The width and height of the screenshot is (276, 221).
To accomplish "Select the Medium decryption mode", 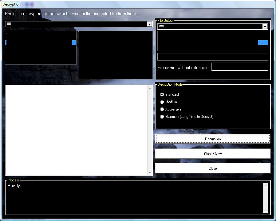I will (x=162, y=102).
